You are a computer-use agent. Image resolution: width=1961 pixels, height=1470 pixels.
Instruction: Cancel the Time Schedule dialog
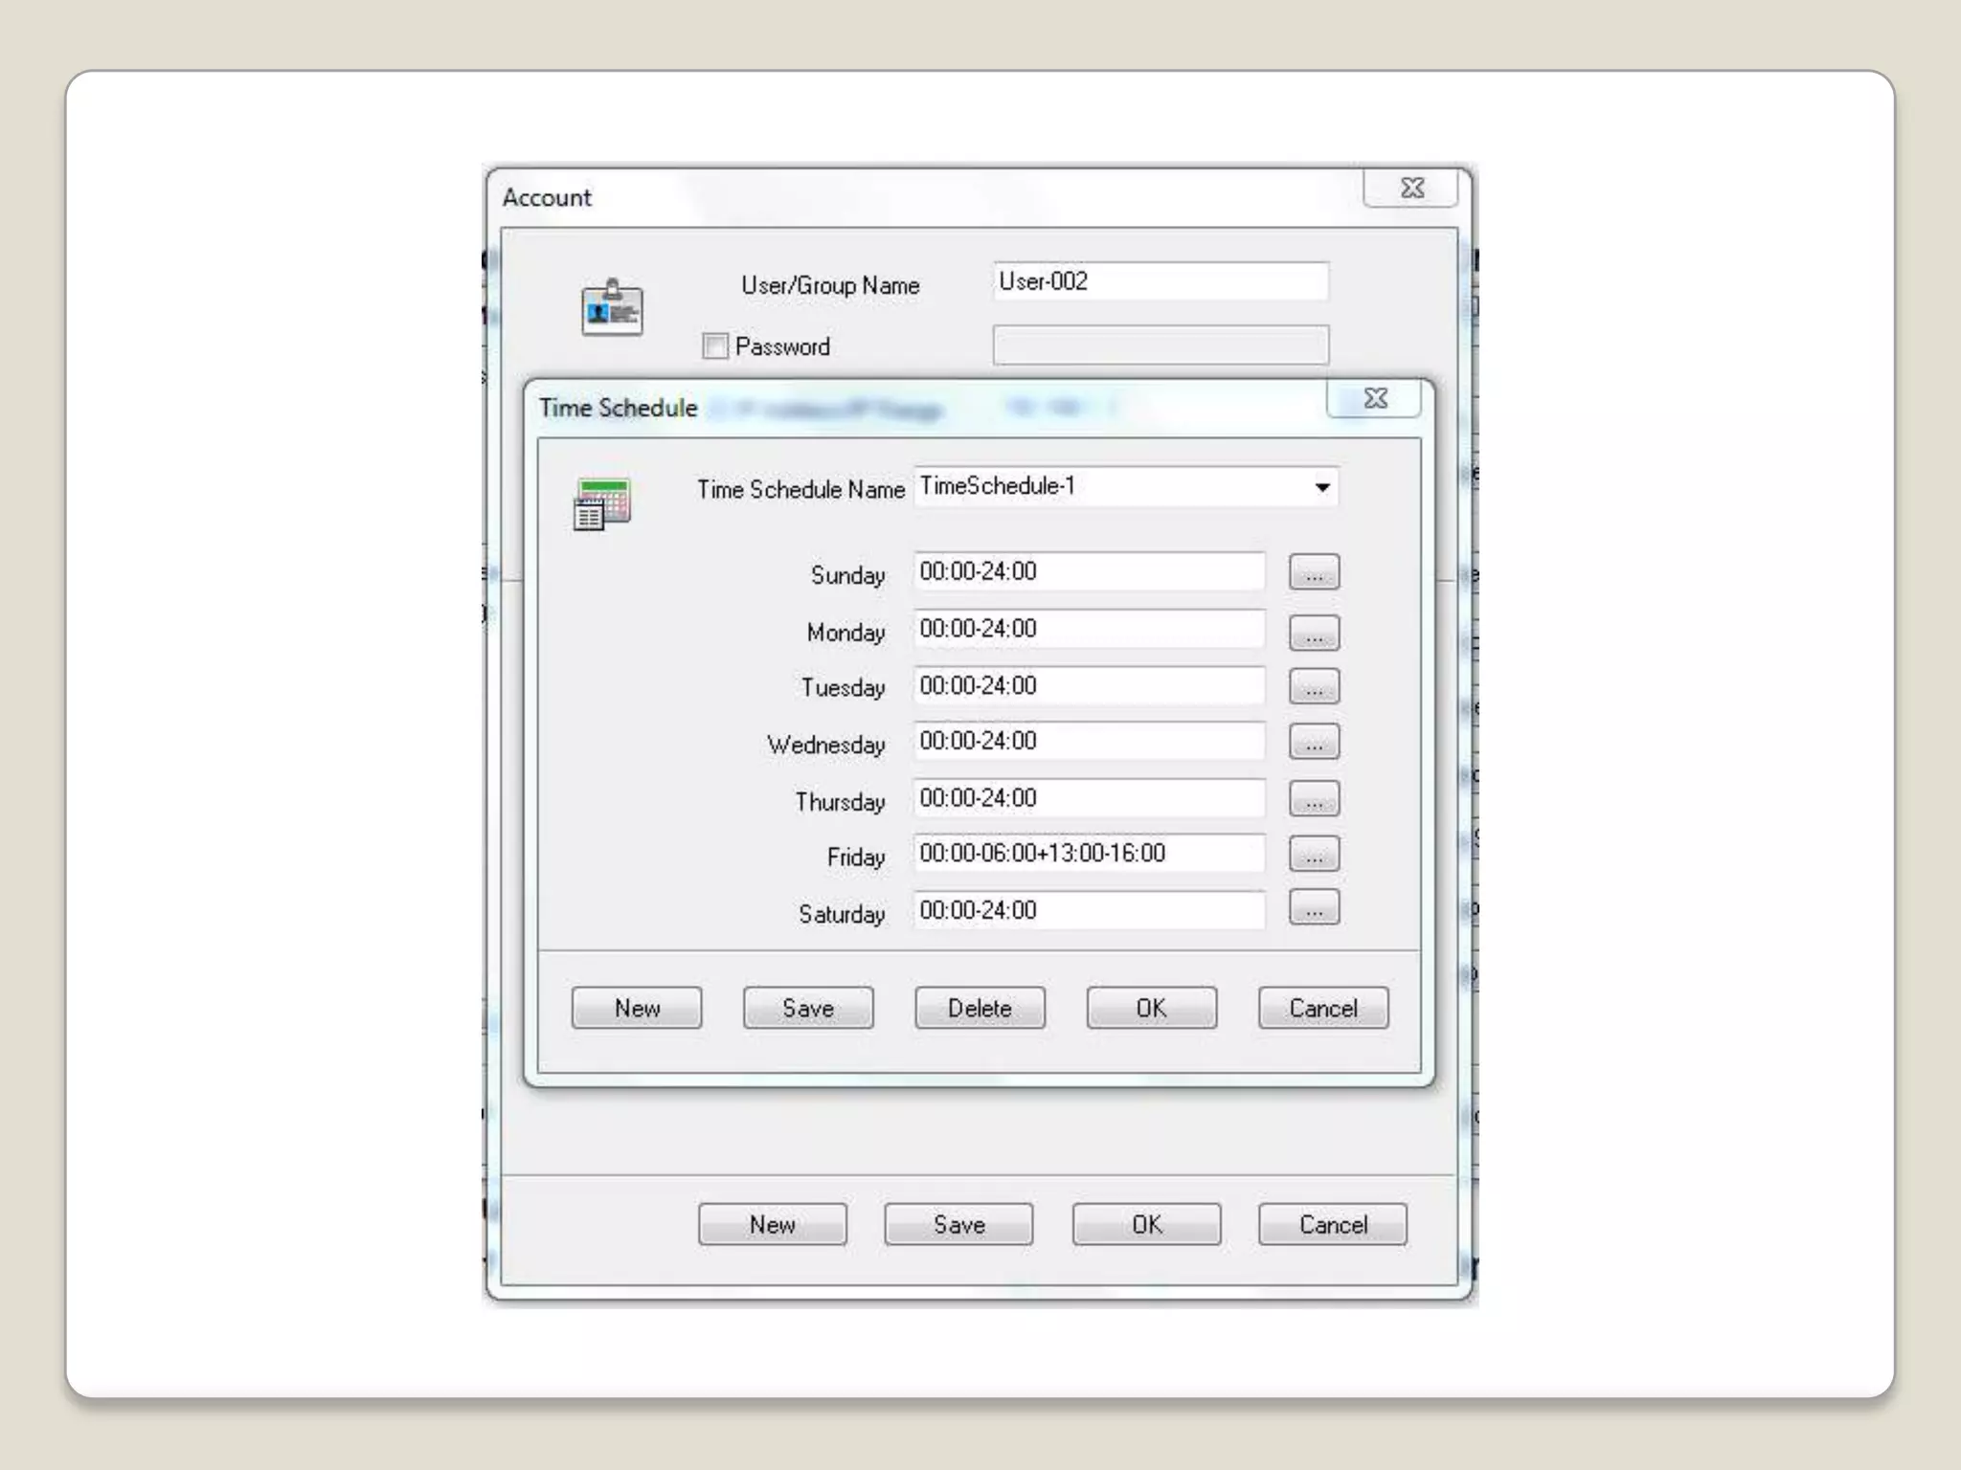pos(1322,1008)
